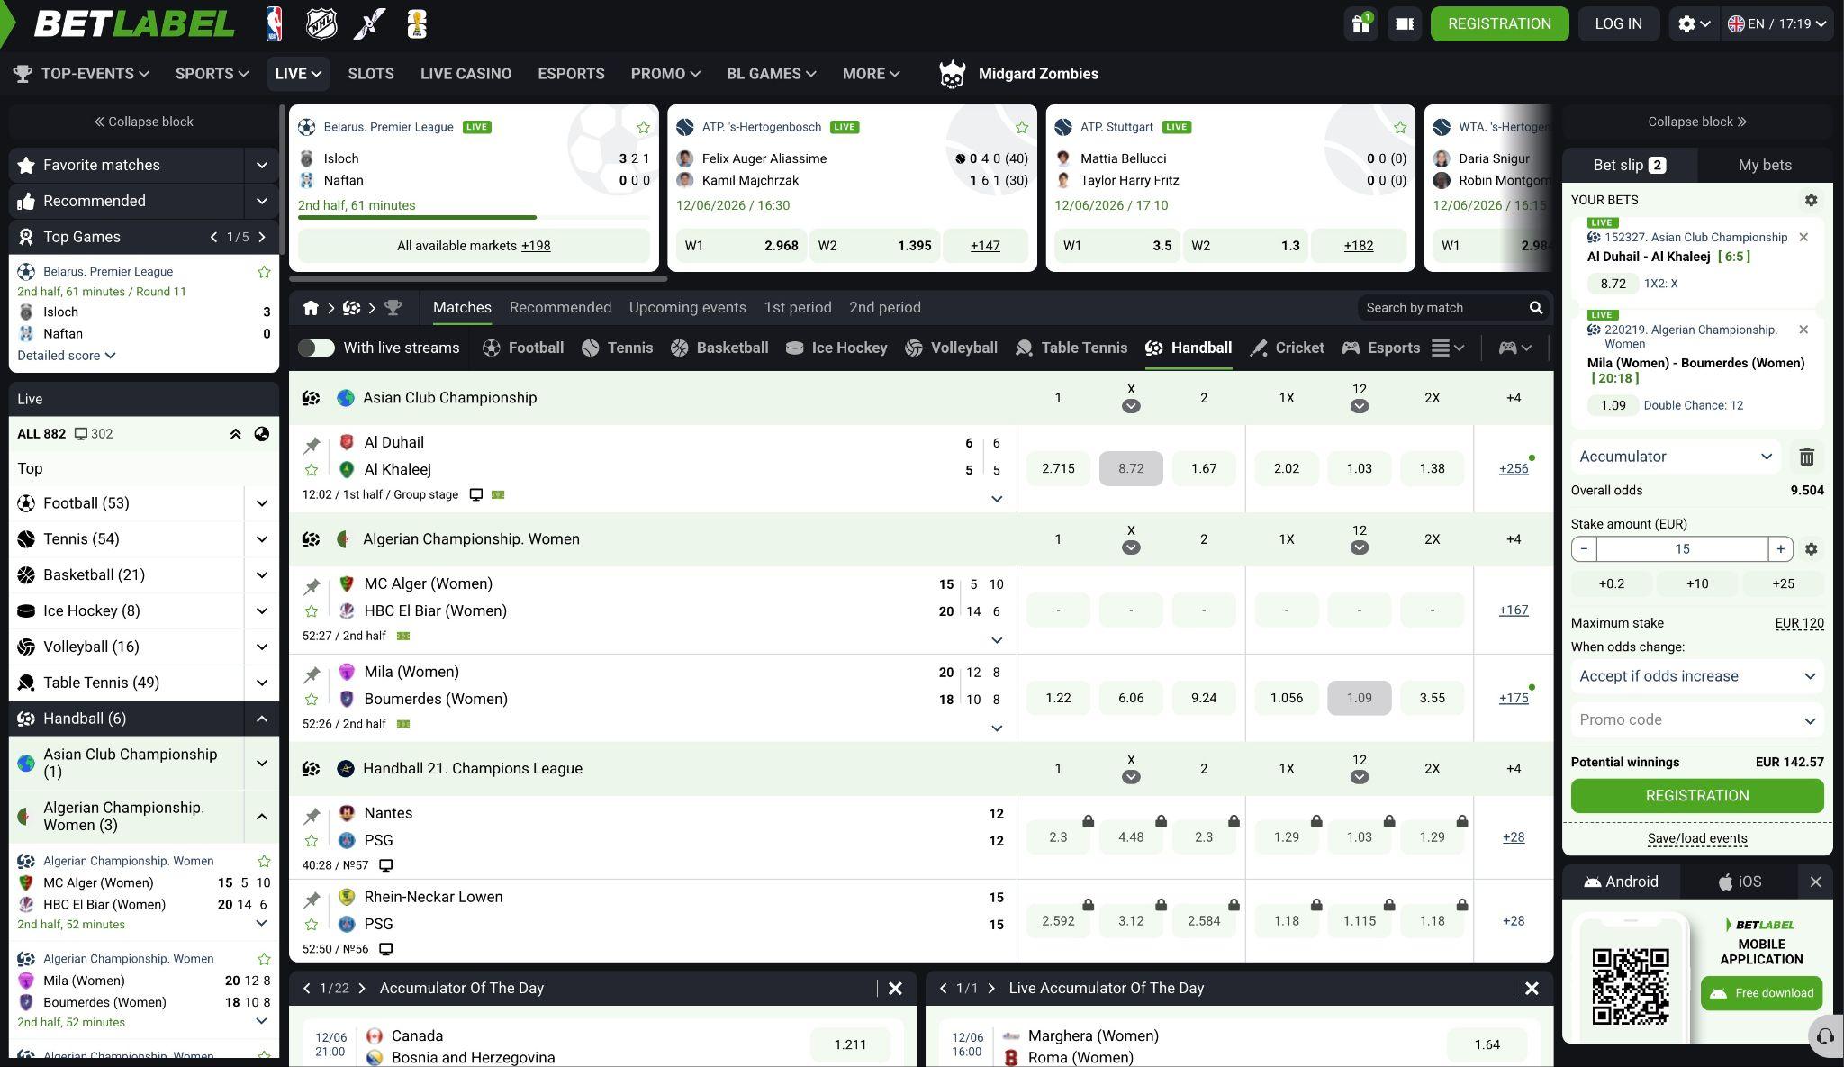Click the trash icon to clear bet slip

[1806, 457]
